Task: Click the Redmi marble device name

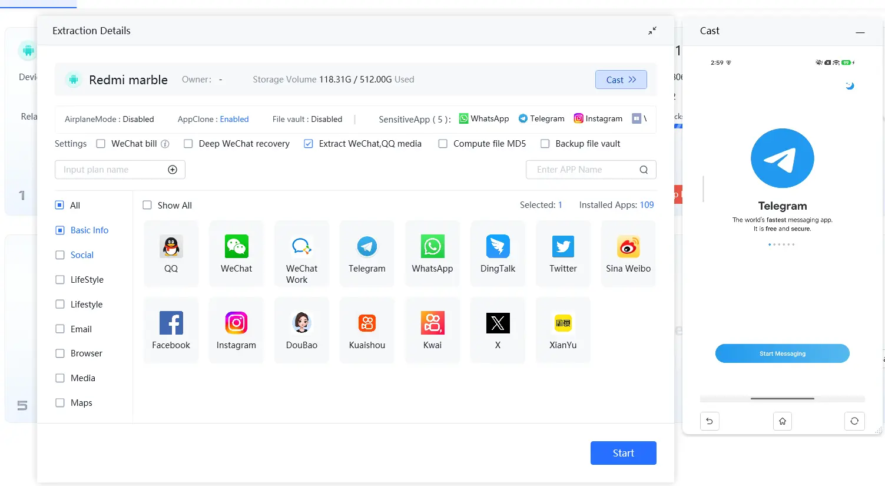Action: [128, 80]
